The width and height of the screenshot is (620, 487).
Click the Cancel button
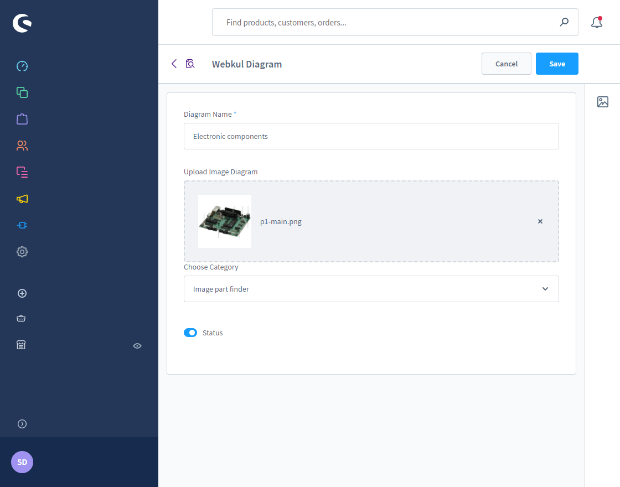click(506, 64)
